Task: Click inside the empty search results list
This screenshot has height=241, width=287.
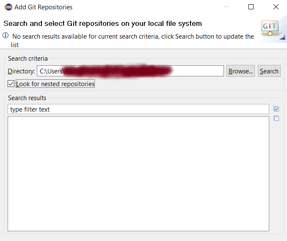Action: 138,174
